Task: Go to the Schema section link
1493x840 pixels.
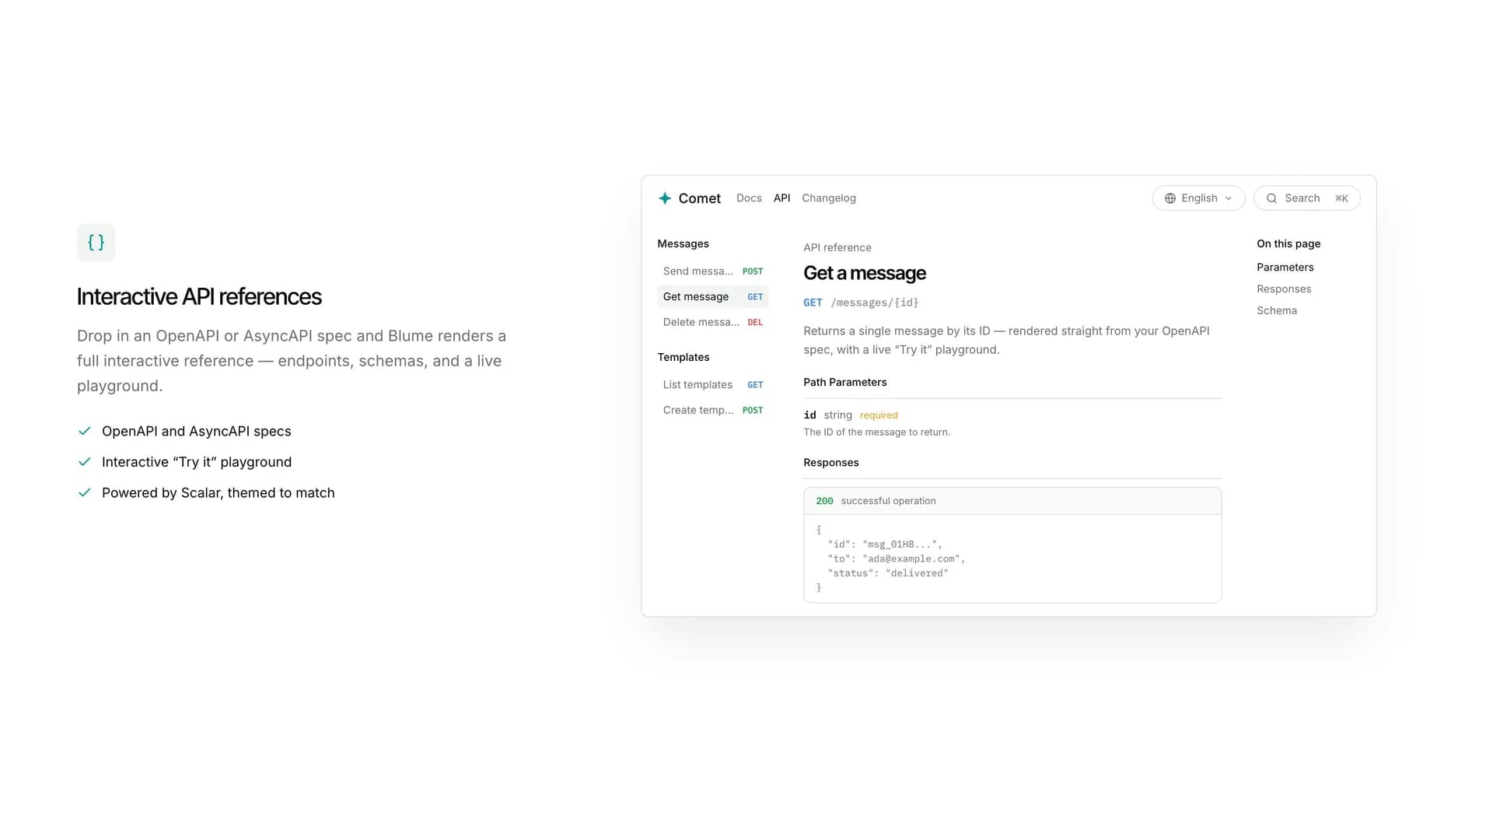Action: [x=1276, y=310]
